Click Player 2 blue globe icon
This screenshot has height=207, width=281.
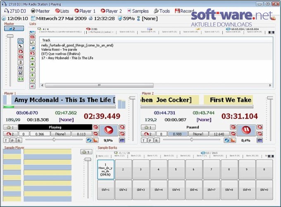227,140
